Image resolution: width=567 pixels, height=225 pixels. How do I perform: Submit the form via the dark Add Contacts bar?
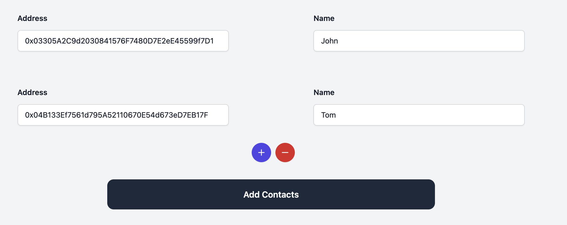click(271, 194)
